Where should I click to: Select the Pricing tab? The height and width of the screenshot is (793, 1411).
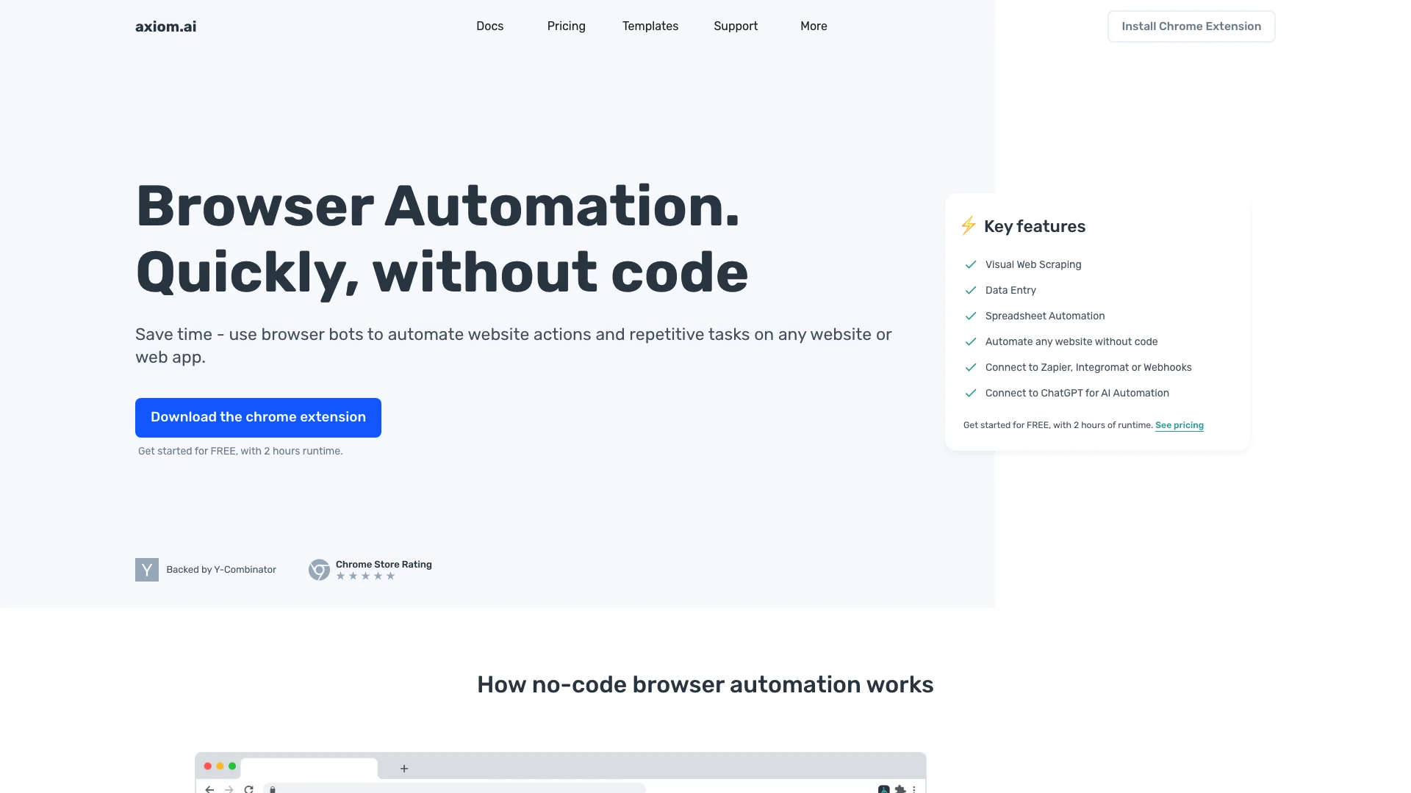[565, 26]
